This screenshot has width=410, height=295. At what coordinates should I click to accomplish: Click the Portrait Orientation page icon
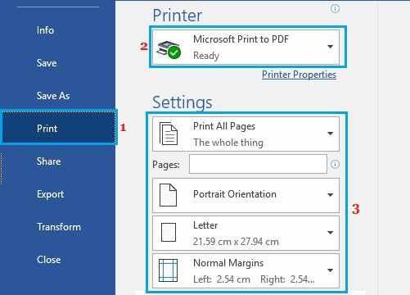click(x=168, y=195)
